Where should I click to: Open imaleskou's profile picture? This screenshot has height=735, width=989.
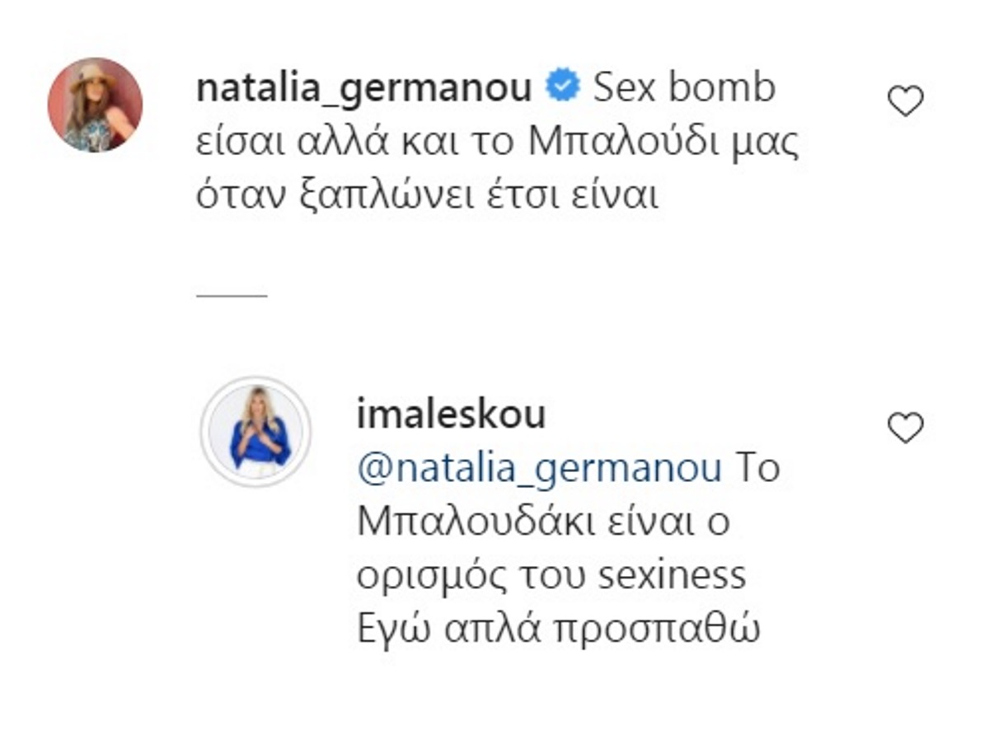(x=256, y=432)
